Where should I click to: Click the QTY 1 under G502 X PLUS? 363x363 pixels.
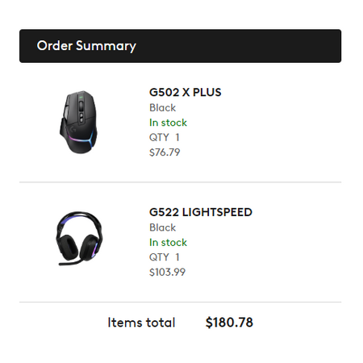coord(165,137)
